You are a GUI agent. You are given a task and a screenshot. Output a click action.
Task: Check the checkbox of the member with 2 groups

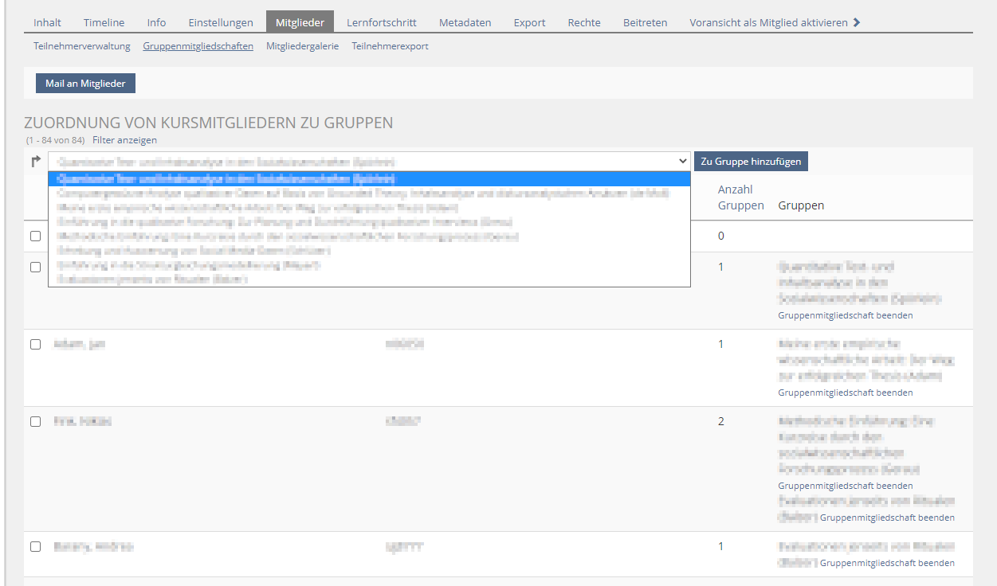tap(35, 422)
